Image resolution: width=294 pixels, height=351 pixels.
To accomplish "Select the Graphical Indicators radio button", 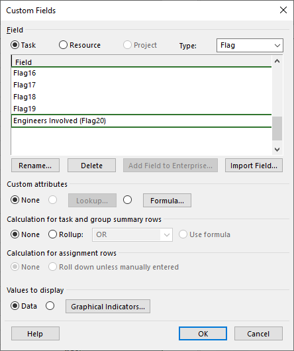I will click(x=50, y=306).
